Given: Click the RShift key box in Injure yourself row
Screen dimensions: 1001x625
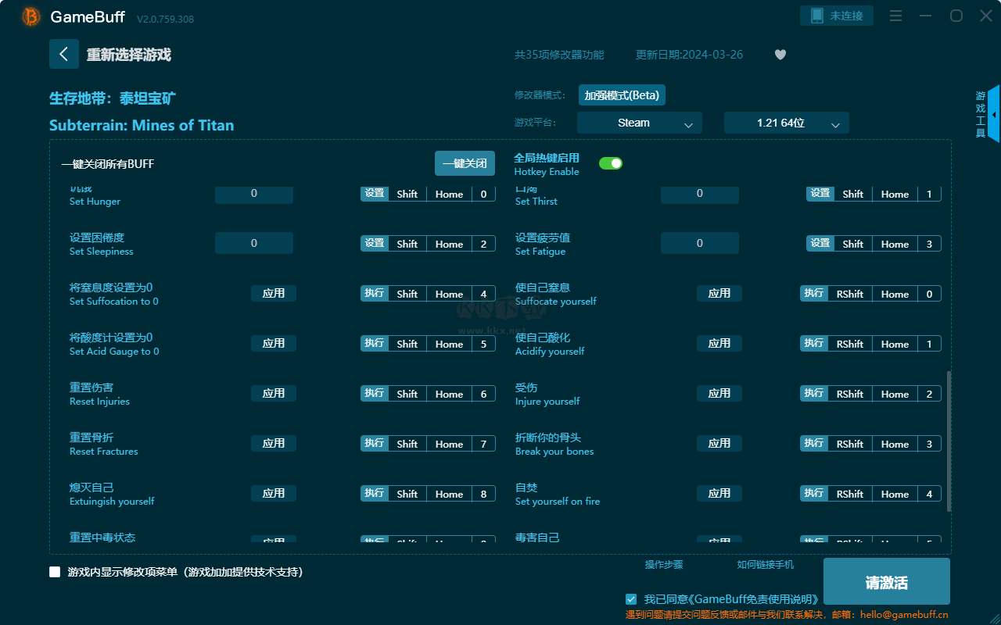Looking at the screenshot, I should [850, 394].
